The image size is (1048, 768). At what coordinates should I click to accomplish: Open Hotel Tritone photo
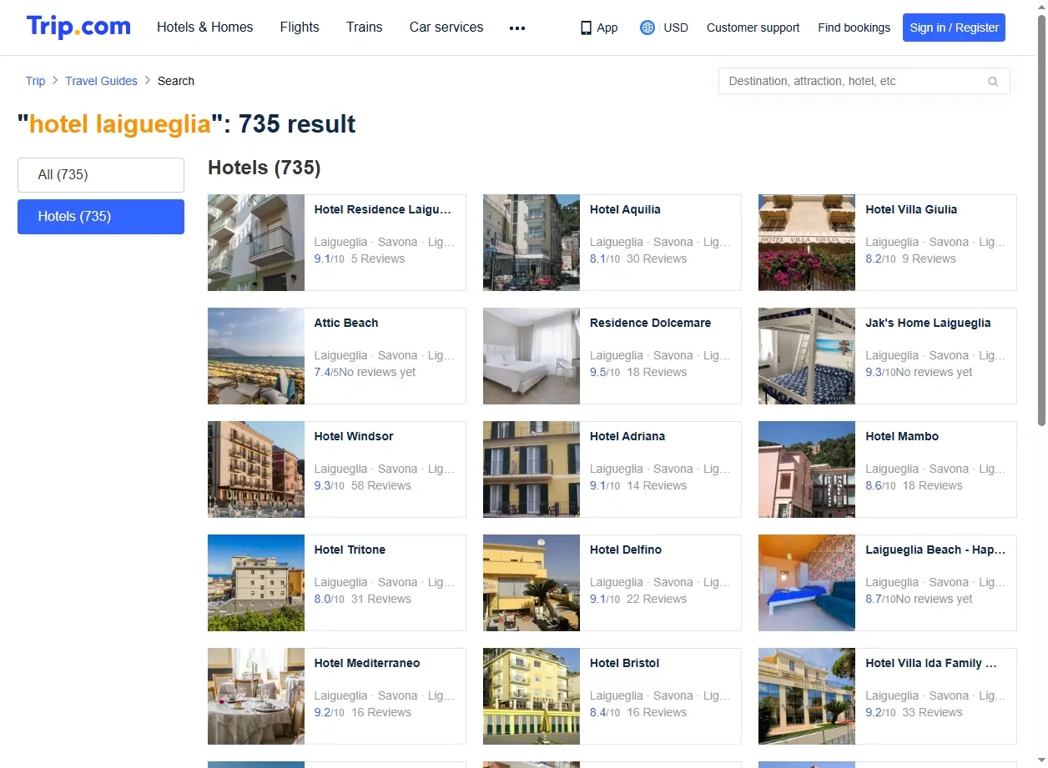pyautogui.click(x=256, y=583)
